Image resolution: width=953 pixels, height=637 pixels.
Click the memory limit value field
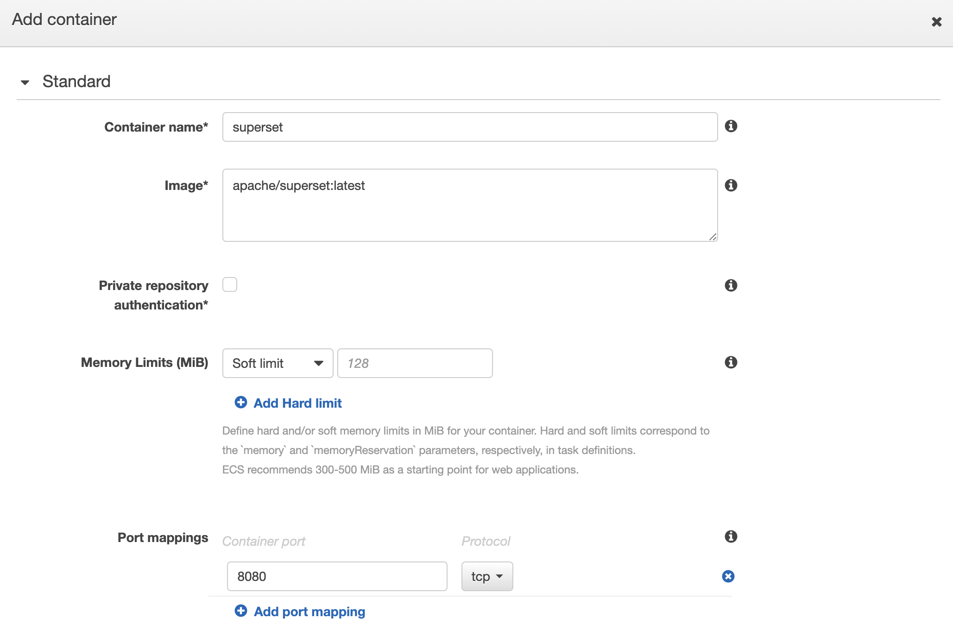point(415,363)
